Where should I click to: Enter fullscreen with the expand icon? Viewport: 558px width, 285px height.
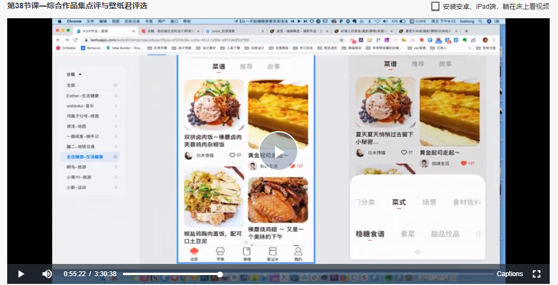[x=536, y=273]
